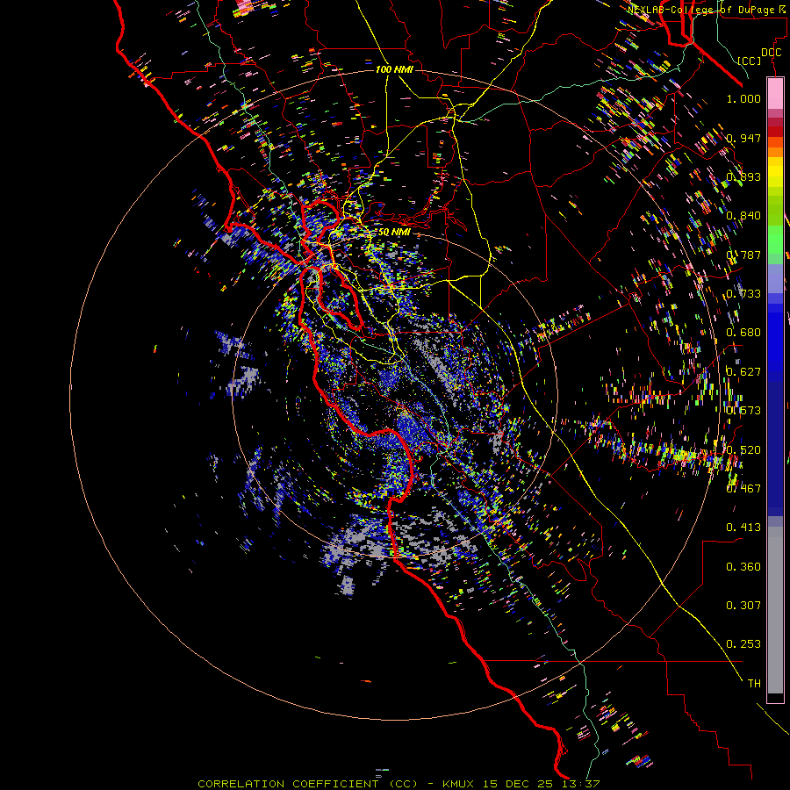790x790 pixels.
Task: Click the "100 NMI" range ring label
Action: click(x=394, y=69)
